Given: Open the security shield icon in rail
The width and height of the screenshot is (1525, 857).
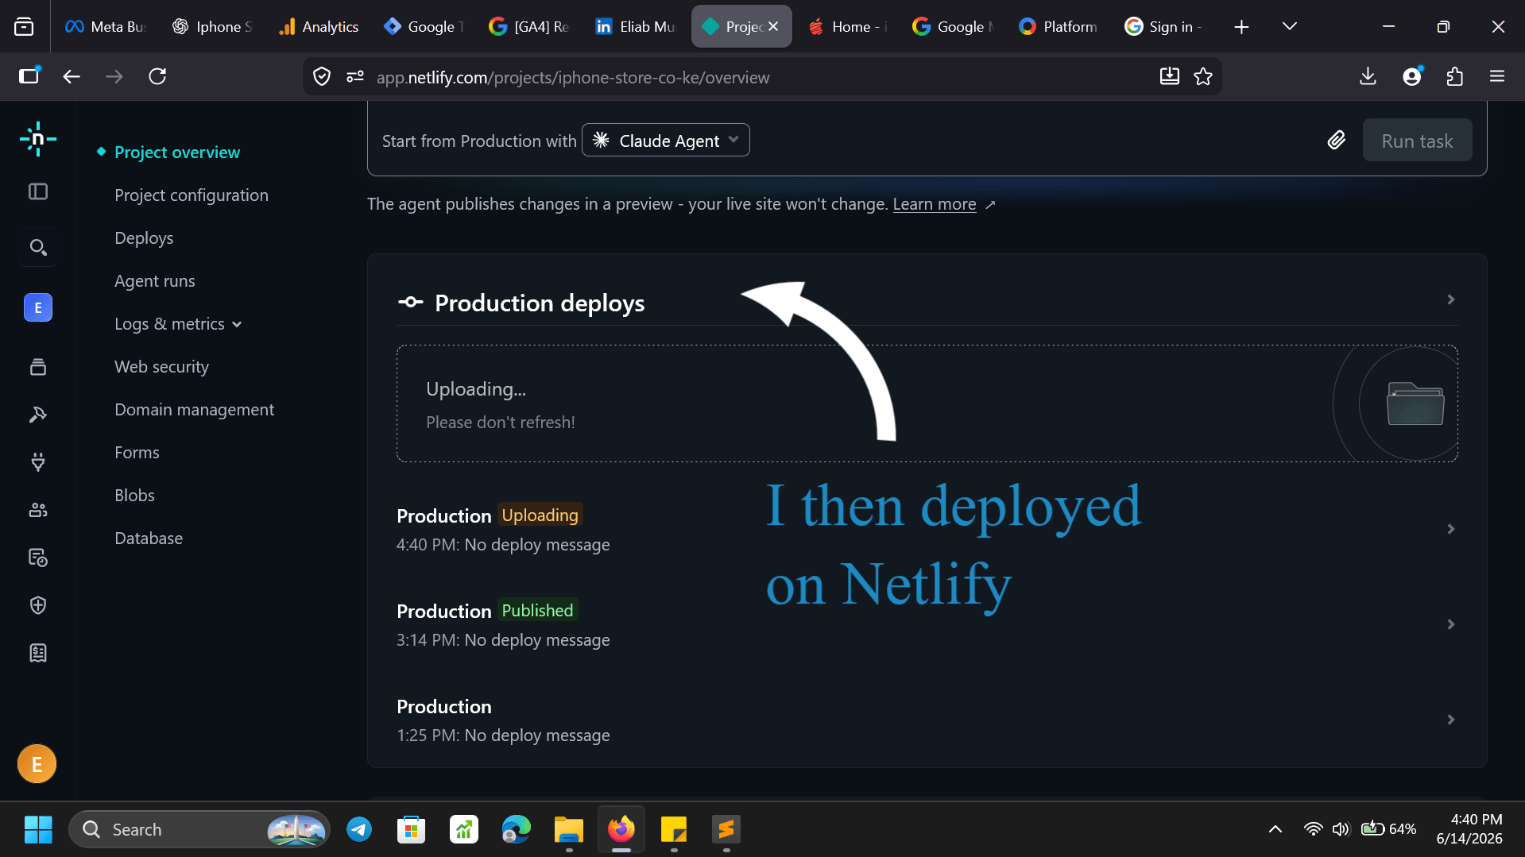Looking at the screenshot, I should 38,605.
